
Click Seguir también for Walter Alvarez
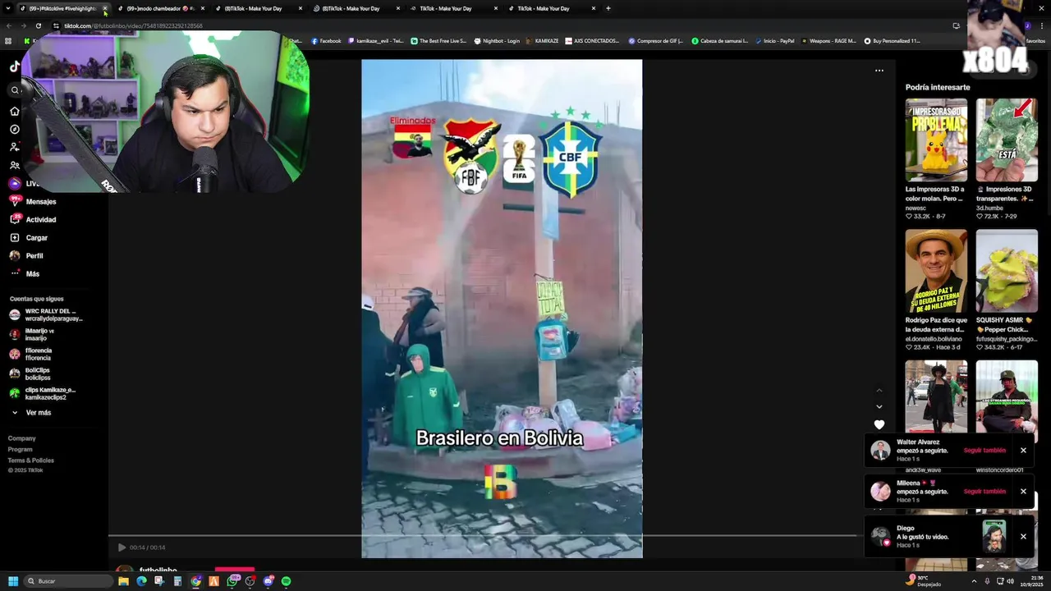[x=984, y=451]
